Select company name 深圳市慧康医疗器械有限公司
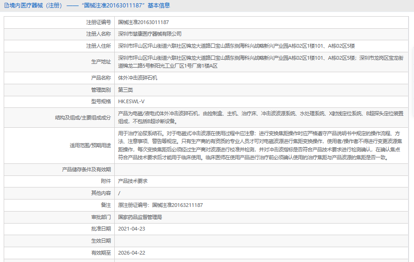The height and width of the screenshot is (262, 414). pyautogui.click(x=150, y=34)
